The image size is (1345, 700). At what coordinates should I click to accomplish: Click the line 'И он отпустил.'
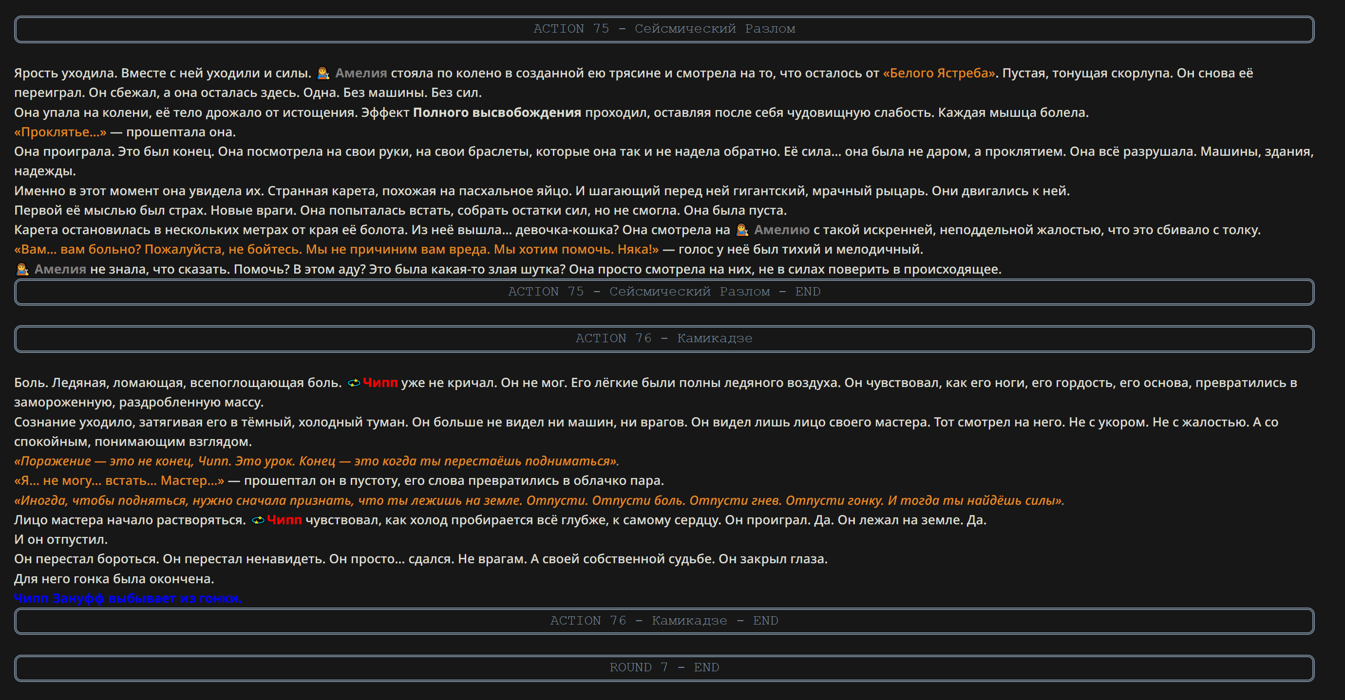tap(60, 540)
